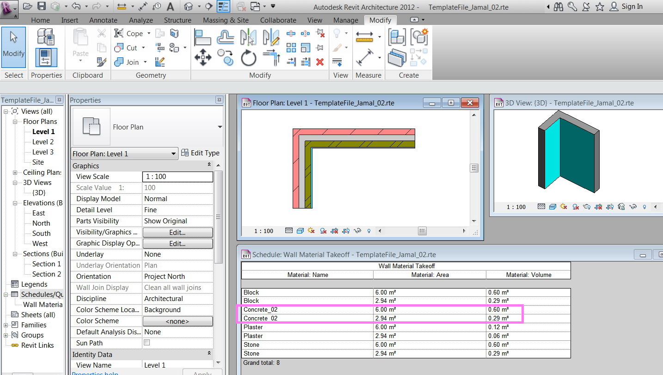The width and height of the screenshot is (663, 375).
Task: Click the Properties panel vertical scrollbar
Action: pos(219,217)
